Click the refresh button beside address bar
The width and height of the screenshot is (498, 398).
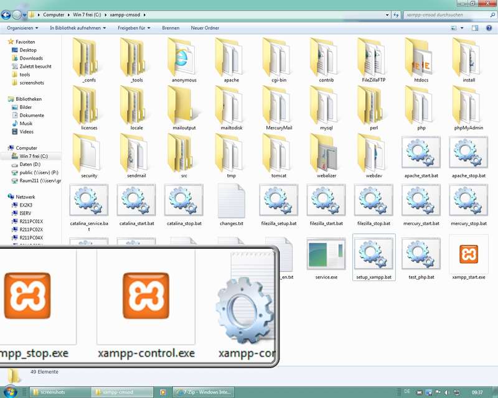(396, 14)
